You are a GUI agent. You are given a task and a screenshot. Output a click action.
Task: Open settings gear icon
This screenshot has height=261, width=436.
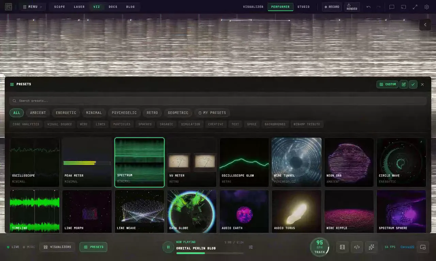[x=426, y=7]
